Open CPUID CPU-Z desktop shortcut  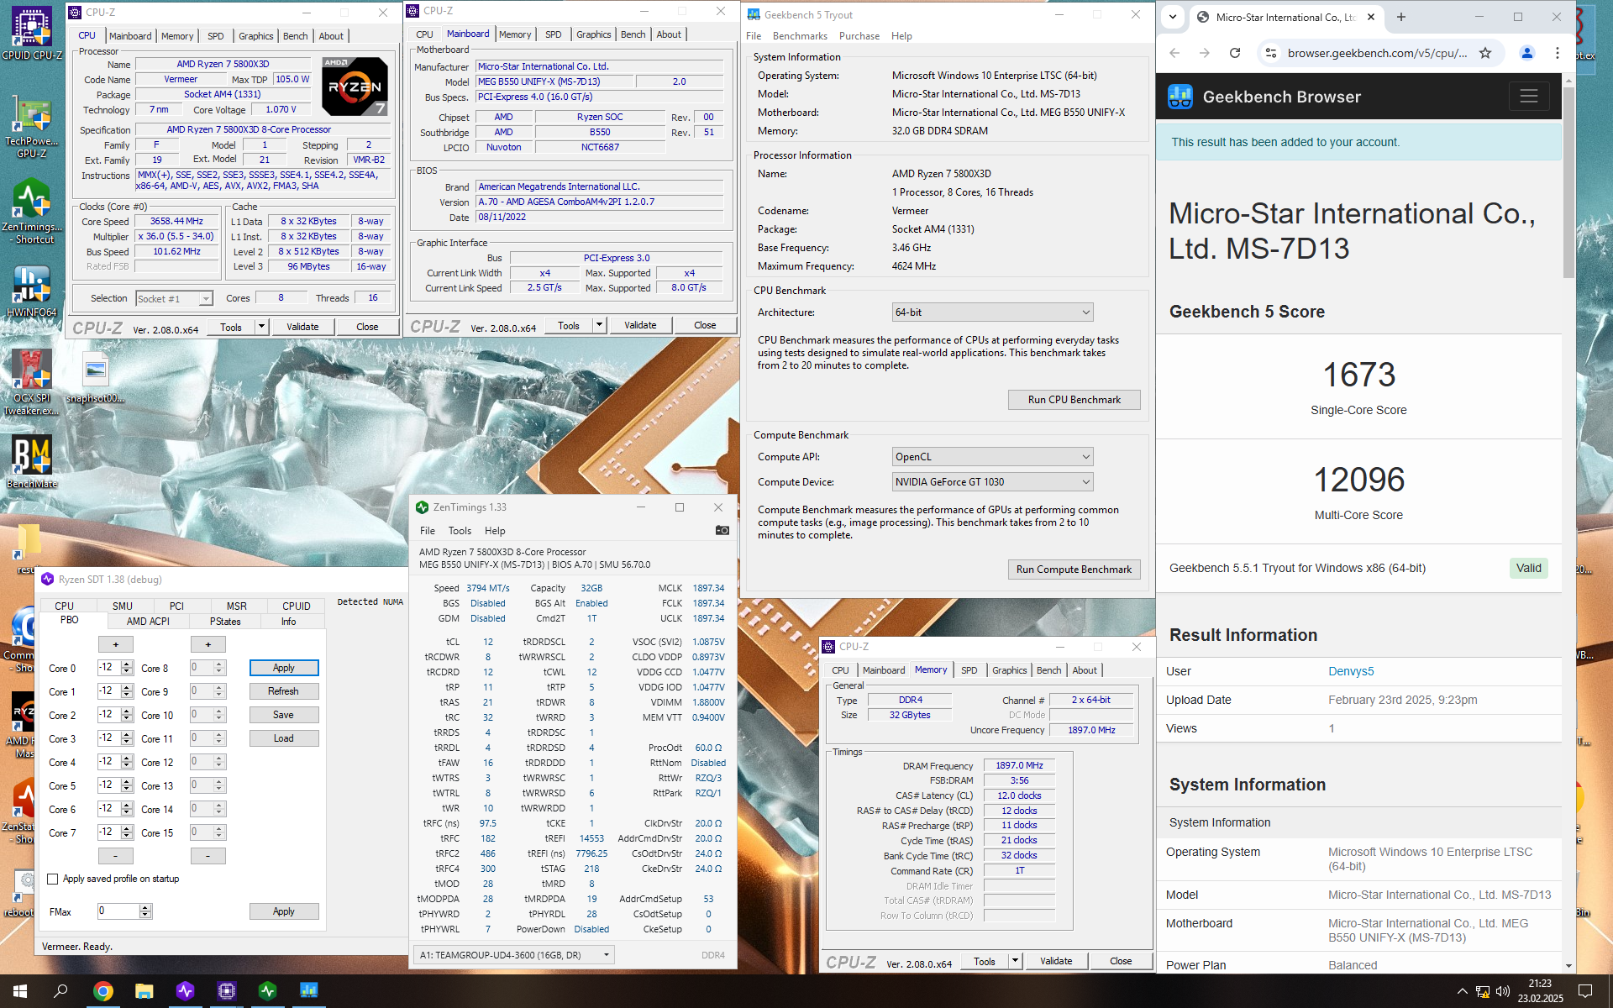tap(32, 34)
